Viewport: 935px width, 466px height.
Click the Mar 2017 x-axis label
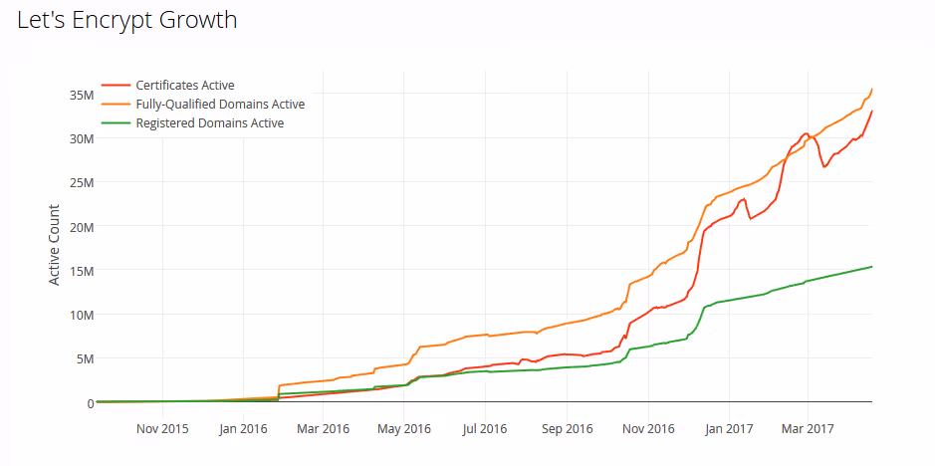click(x=808, y=429)
